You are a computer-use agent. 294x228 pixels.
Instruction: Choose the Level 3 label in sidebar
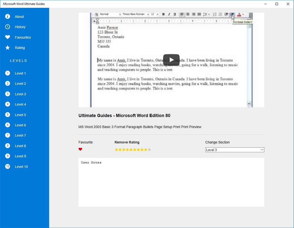[x=21, y=94]
